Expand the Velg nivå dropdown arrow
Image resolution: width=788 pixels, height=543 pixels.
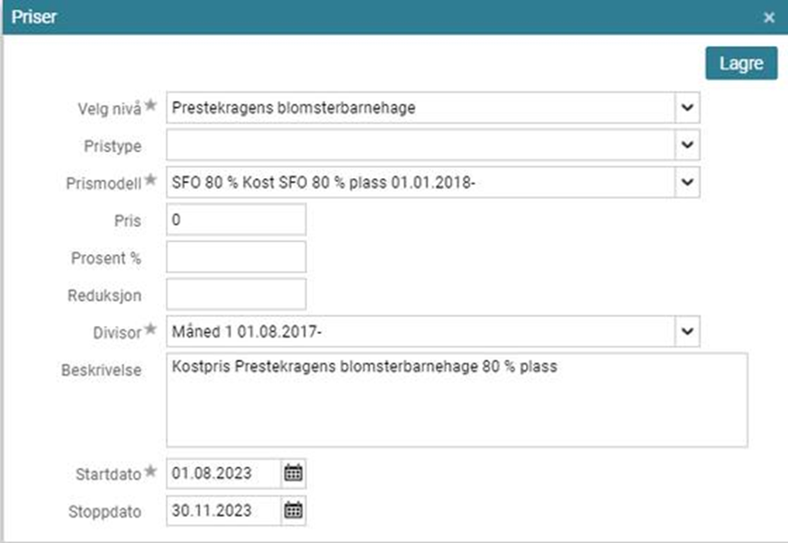687,108
